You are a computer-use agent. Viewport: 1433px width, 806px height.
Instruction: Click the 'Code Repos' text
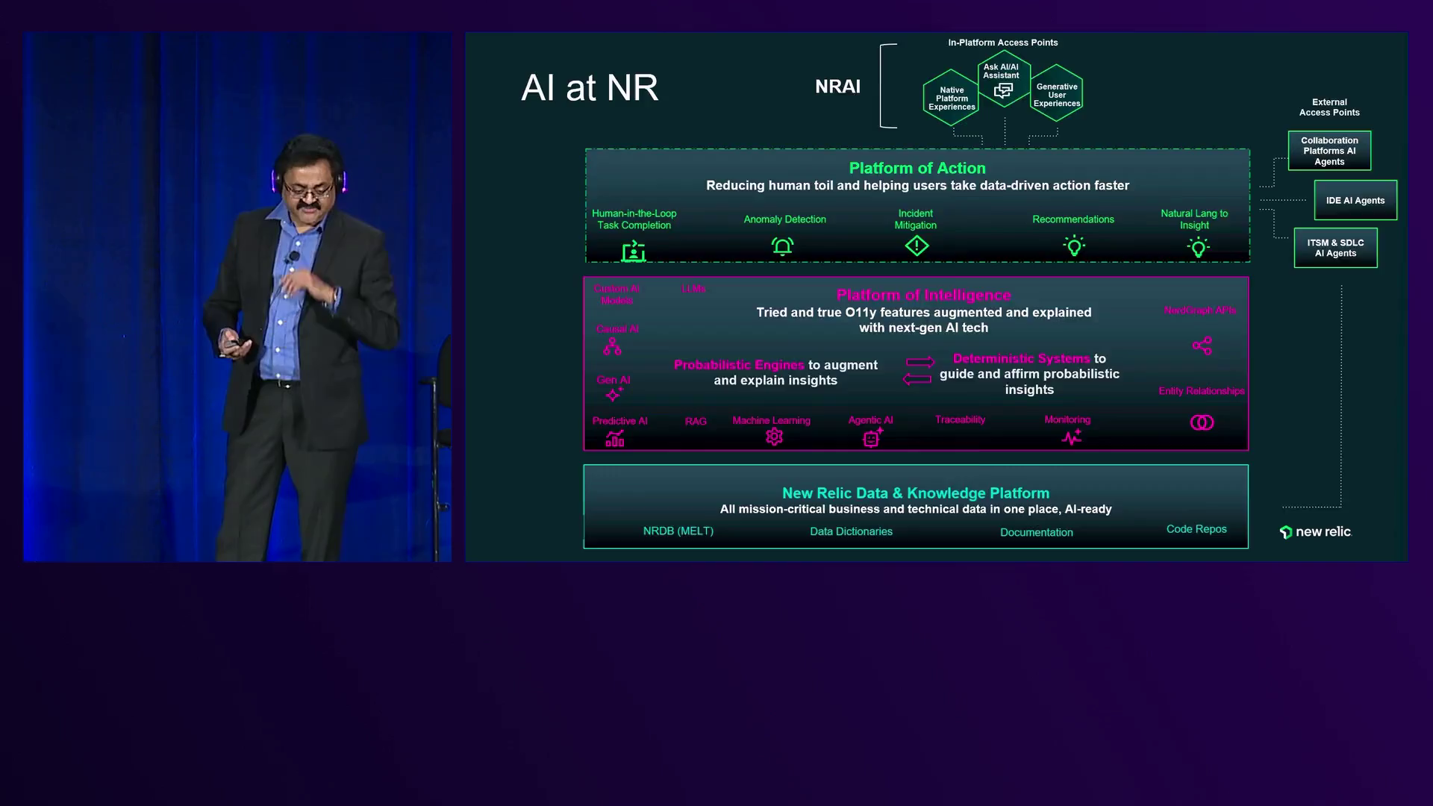(1196, 528)
